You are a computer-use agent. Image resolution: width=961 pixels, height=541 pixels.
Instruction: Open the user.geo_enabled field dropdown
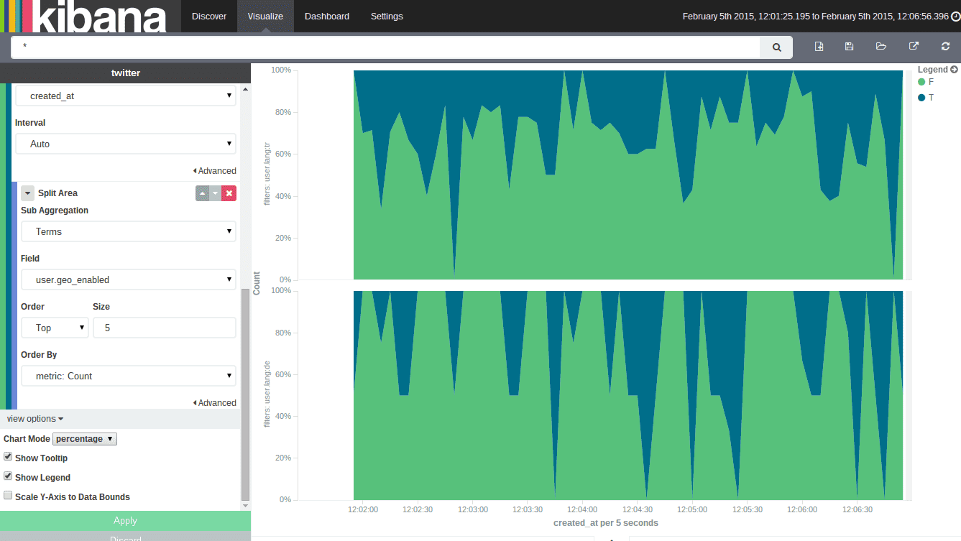tap(129, 279)
